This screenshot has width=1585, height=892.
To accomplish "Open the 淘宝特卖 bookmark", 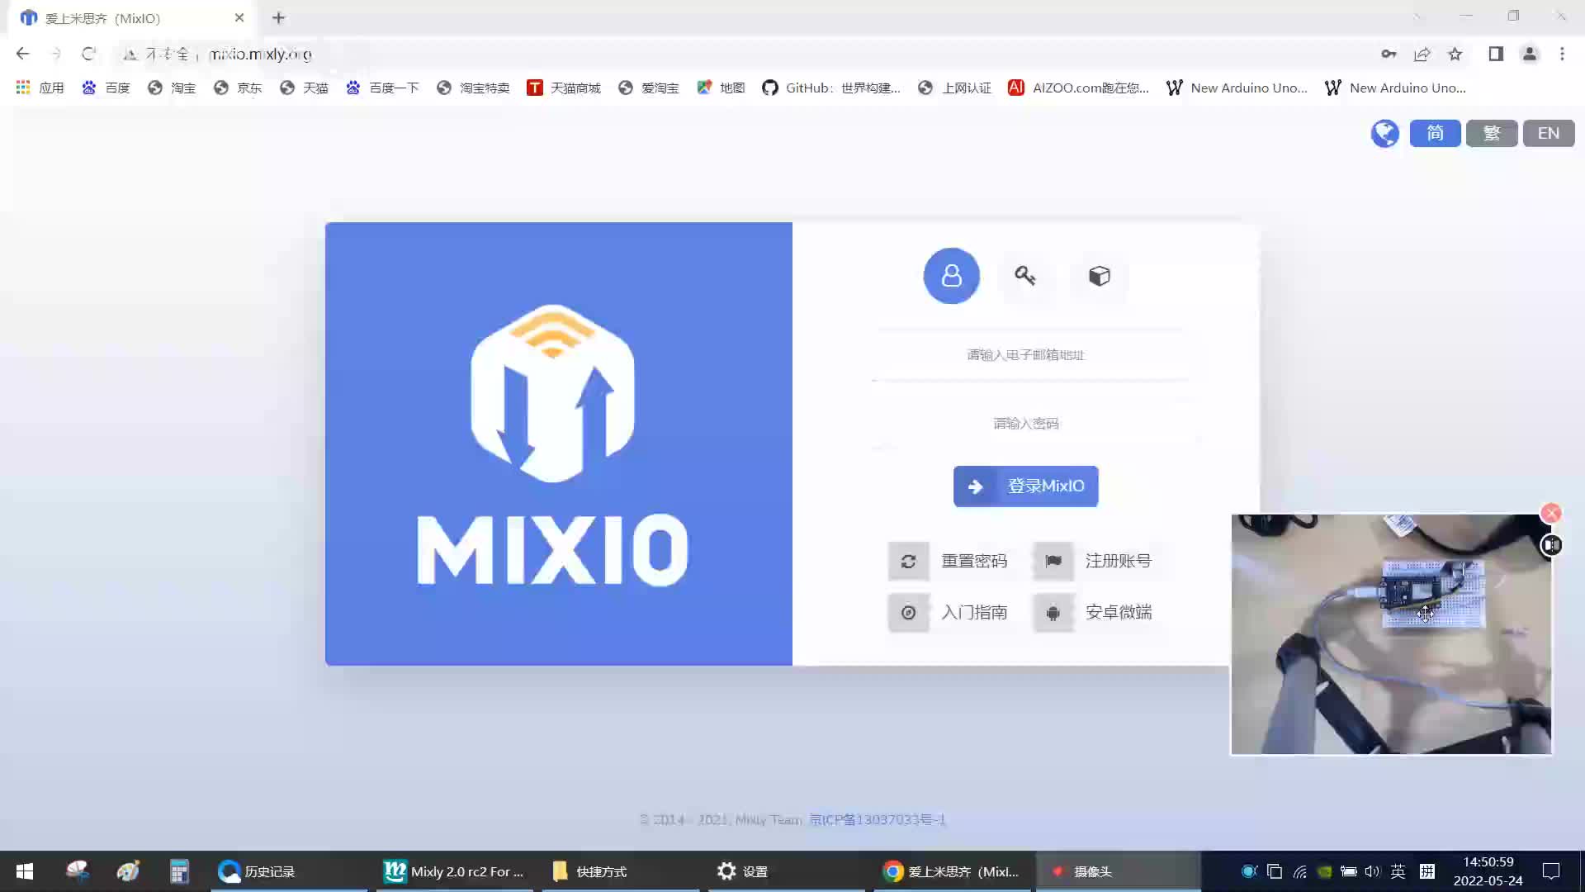I will tap(473, 88).
